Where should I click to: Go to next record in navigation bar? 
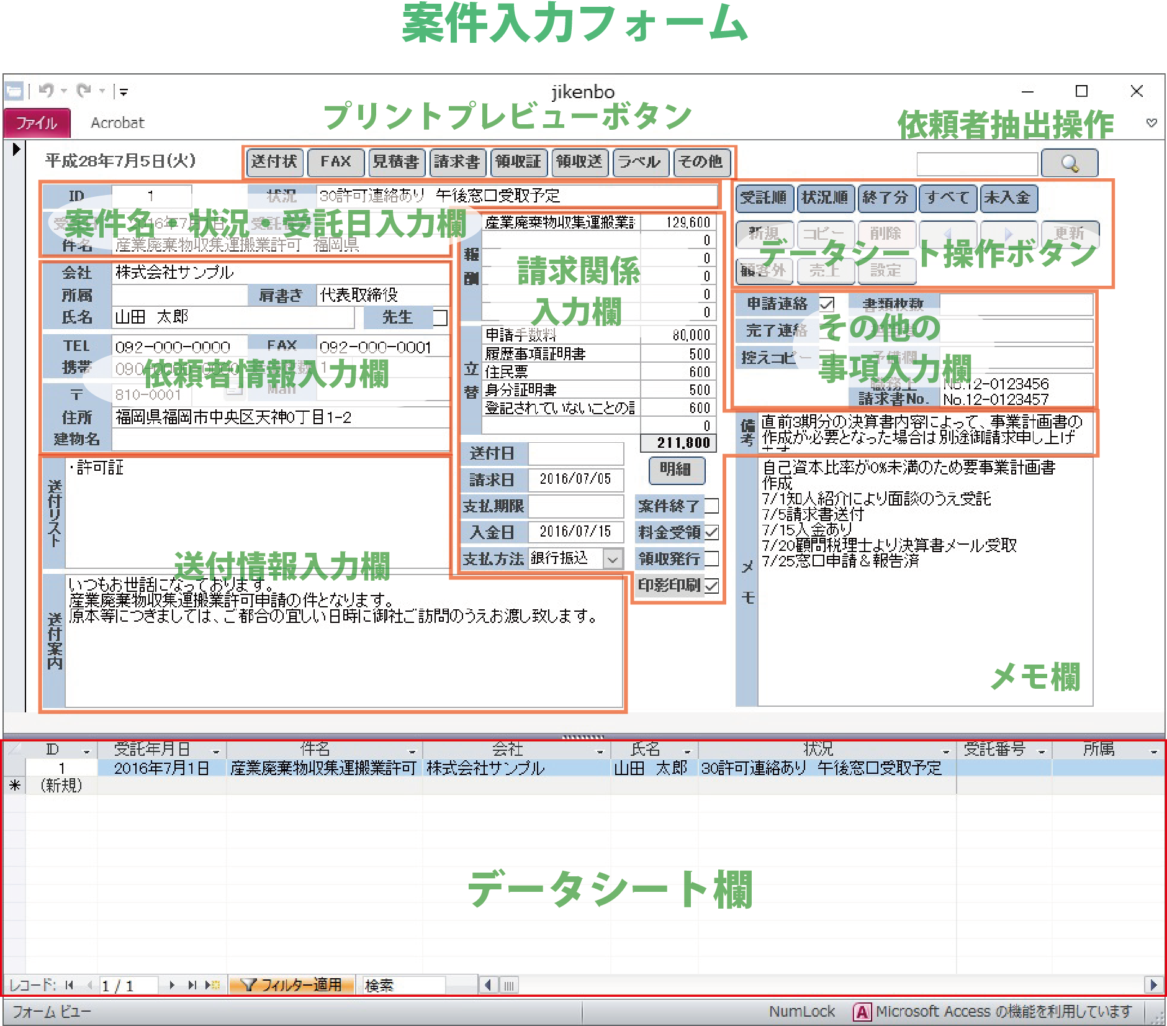coord(172,985)
